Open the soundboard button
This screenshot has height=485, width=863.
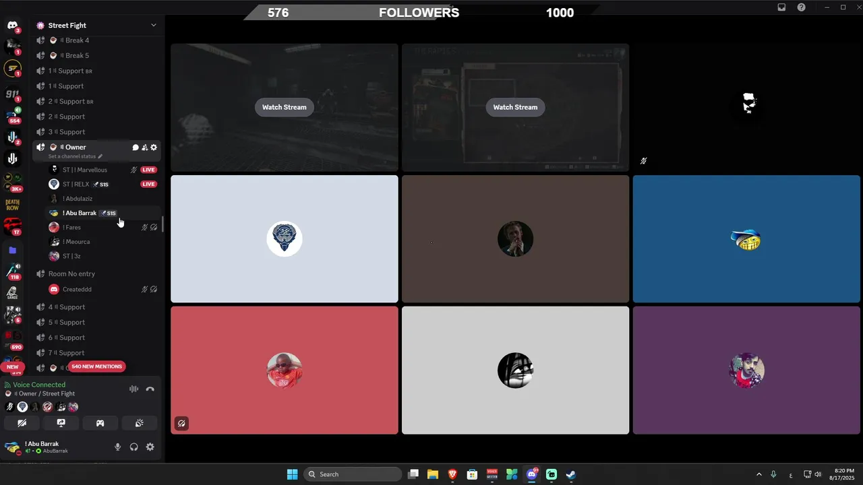point(139,423)
